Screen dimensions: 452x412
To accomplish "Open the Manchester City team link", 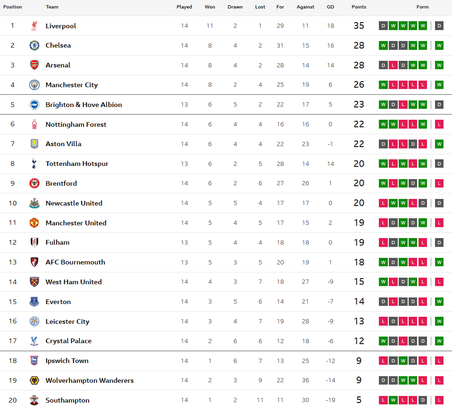I will pyautogui.click(x=72, y=85).
